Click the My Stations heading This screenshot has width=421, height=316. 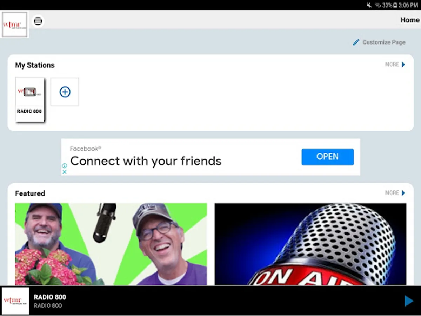point(35,65)
